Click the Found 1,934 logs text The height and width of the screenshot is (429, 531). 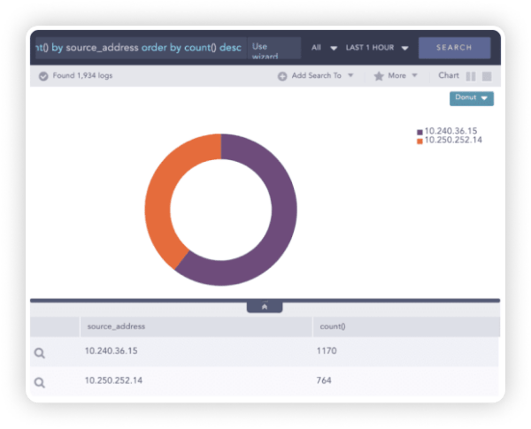tap(82, 75)
